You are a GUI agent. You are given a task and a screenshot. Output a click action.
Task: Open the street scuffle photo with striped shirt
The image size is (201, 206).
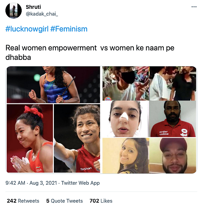click(x=173, y=84)
